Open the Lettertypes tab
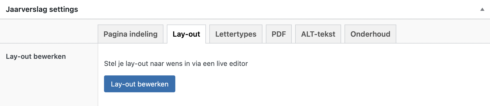 point(236,34)
